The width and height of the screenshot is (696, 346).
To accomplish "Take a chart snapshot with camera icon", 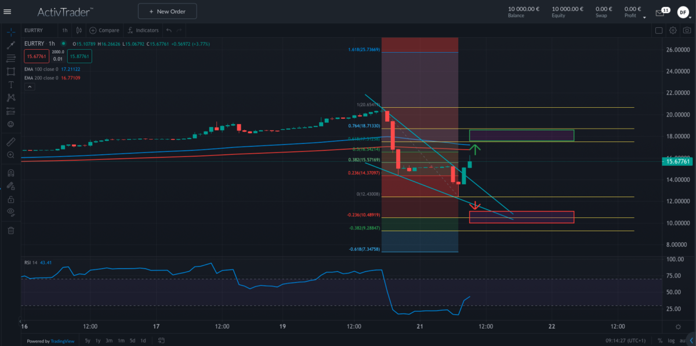I will click(x=687, y=30).
